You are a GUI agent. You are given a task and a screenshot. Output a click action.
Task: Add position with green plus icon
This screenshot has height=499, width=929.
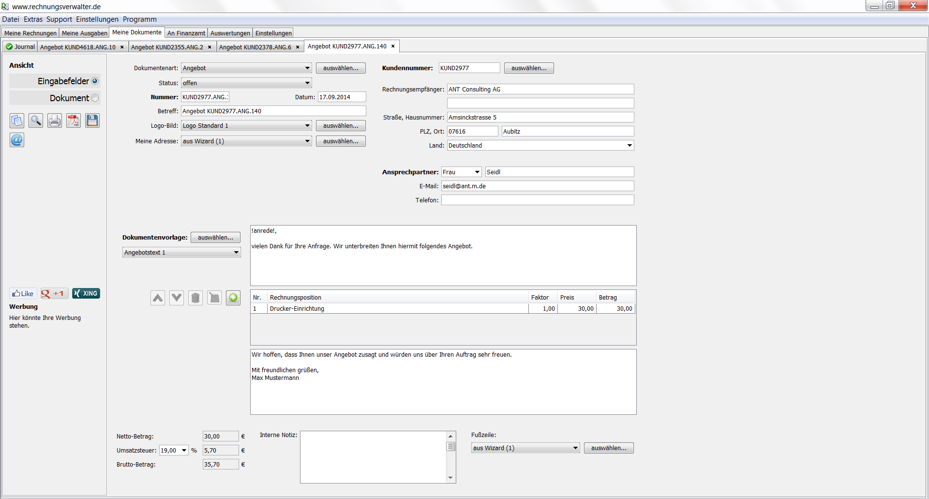[233, 298]
